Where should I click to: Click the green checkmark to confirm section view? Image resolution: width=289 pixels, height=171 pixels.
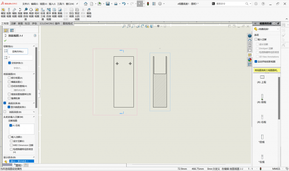5,41
